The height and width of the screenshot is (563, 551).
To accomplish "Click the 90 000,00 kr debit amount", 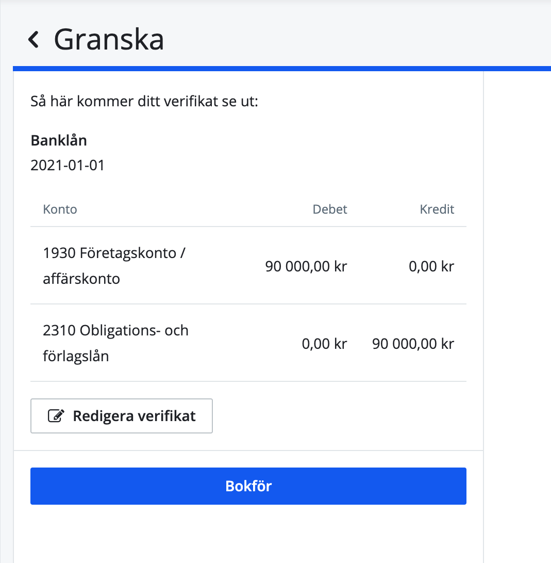I will pos(306,266).
